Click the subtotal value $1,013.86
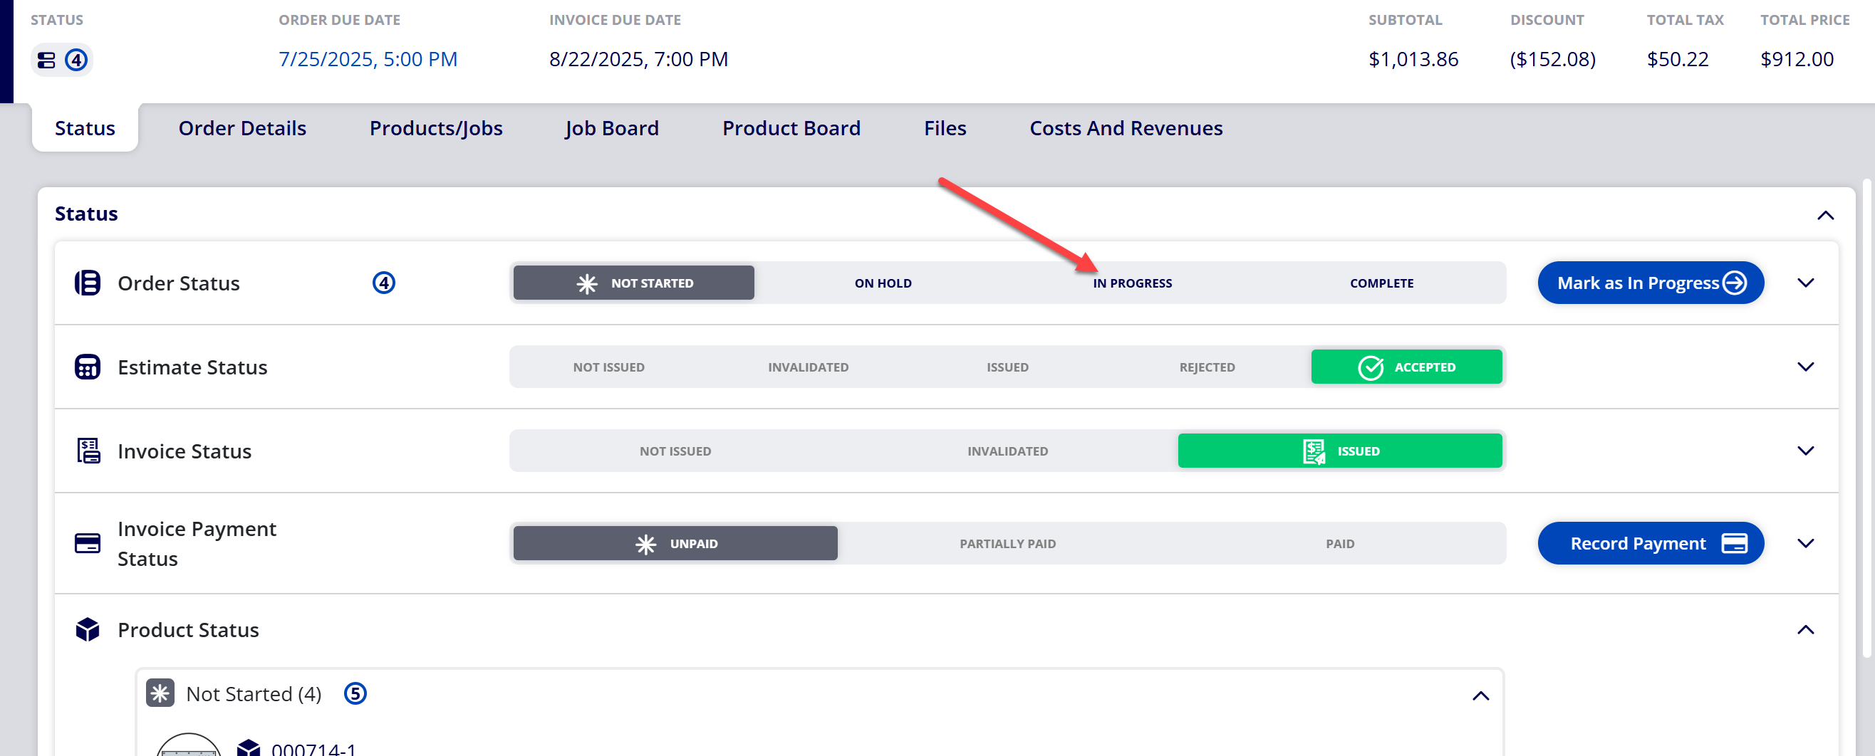This screenshot has height=756, width=1875. pos(1413,59)
